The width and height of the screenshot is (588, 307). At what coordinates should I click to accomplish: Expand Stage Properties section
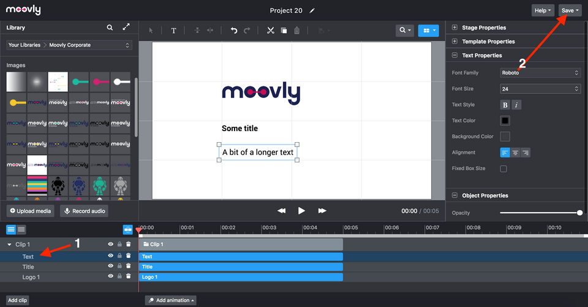(x=454, y=28)
